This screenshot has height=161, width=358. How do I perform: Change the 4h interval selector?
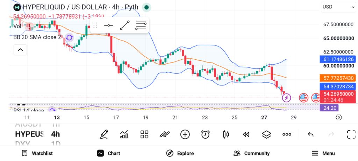click(55, 134)
